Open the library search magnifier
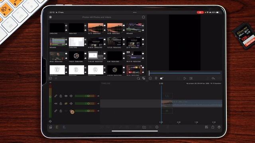Image resolution: width=255 pixels, height=143 pixels. pos(138,78)
